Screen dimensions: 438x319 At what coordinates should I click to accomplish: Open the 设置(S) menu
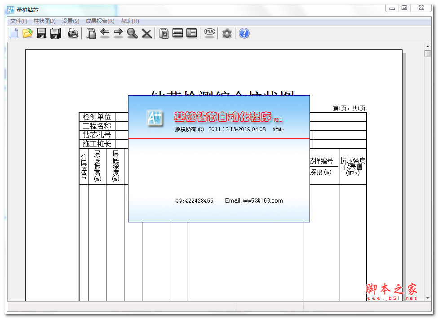pos(71,21)
